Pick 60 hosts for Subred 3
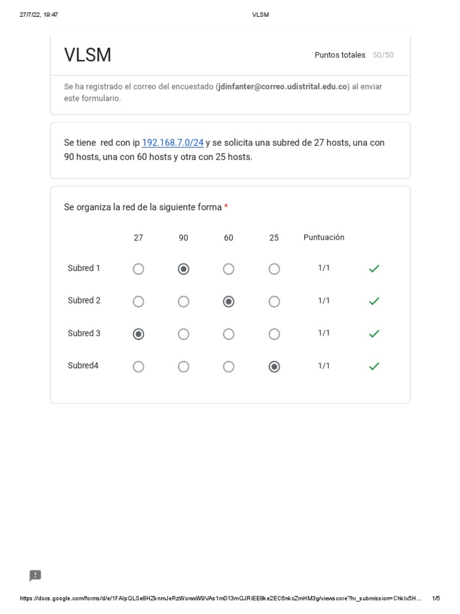 tap(229, 334)
